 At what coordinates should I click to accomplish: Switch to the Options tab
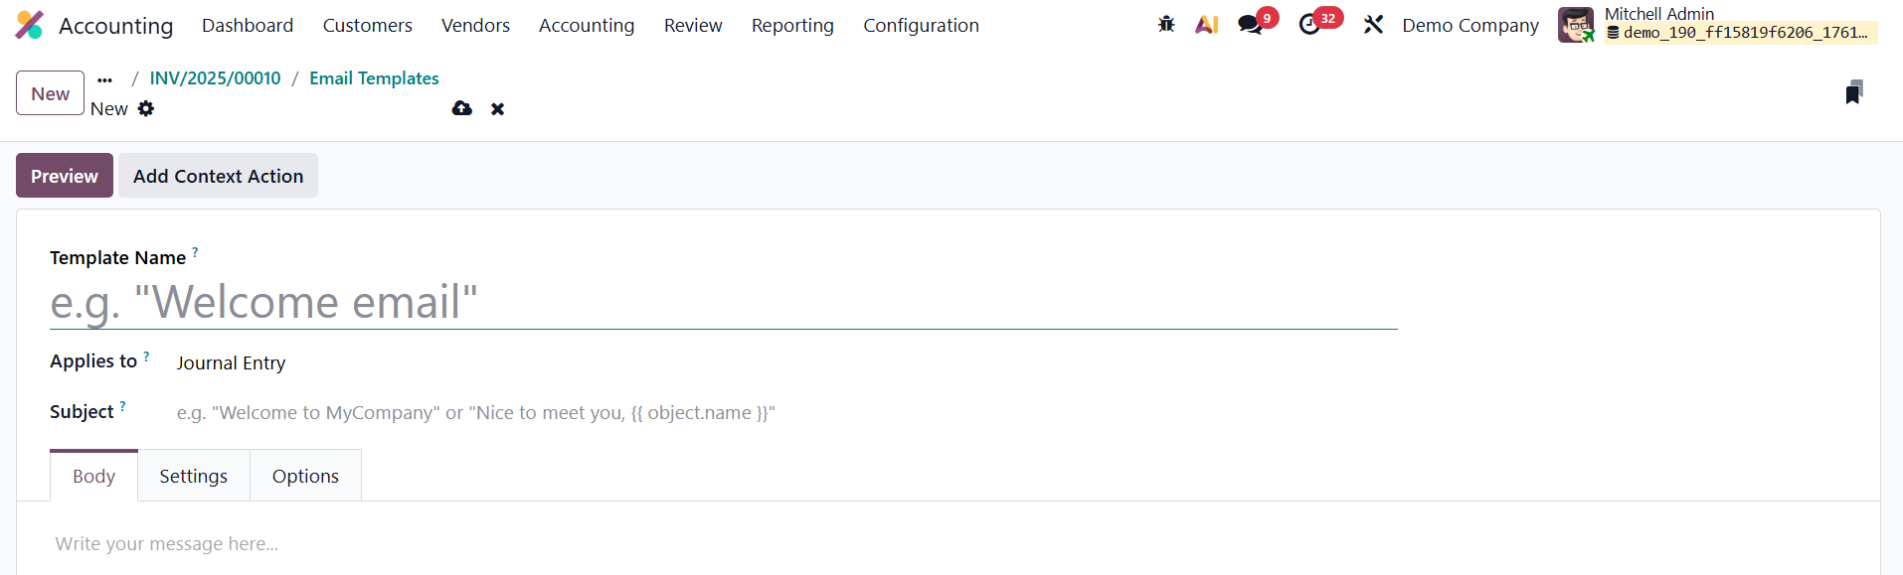[x=305, y=477]
